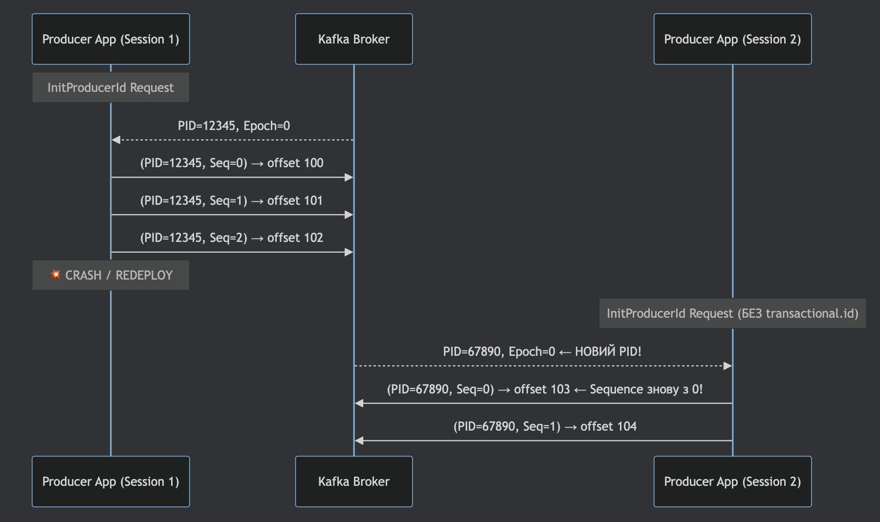The width and height of the screenshot is (880, 522).
Task: Select the bottom Producer App (Session 2) box
Action: tap(732, 481)
